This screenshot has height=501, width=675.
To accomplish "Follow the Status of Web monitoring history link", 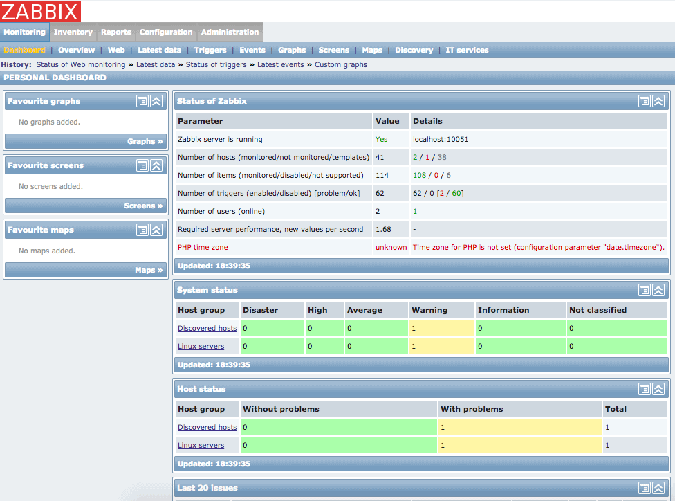I will [80, 64].
